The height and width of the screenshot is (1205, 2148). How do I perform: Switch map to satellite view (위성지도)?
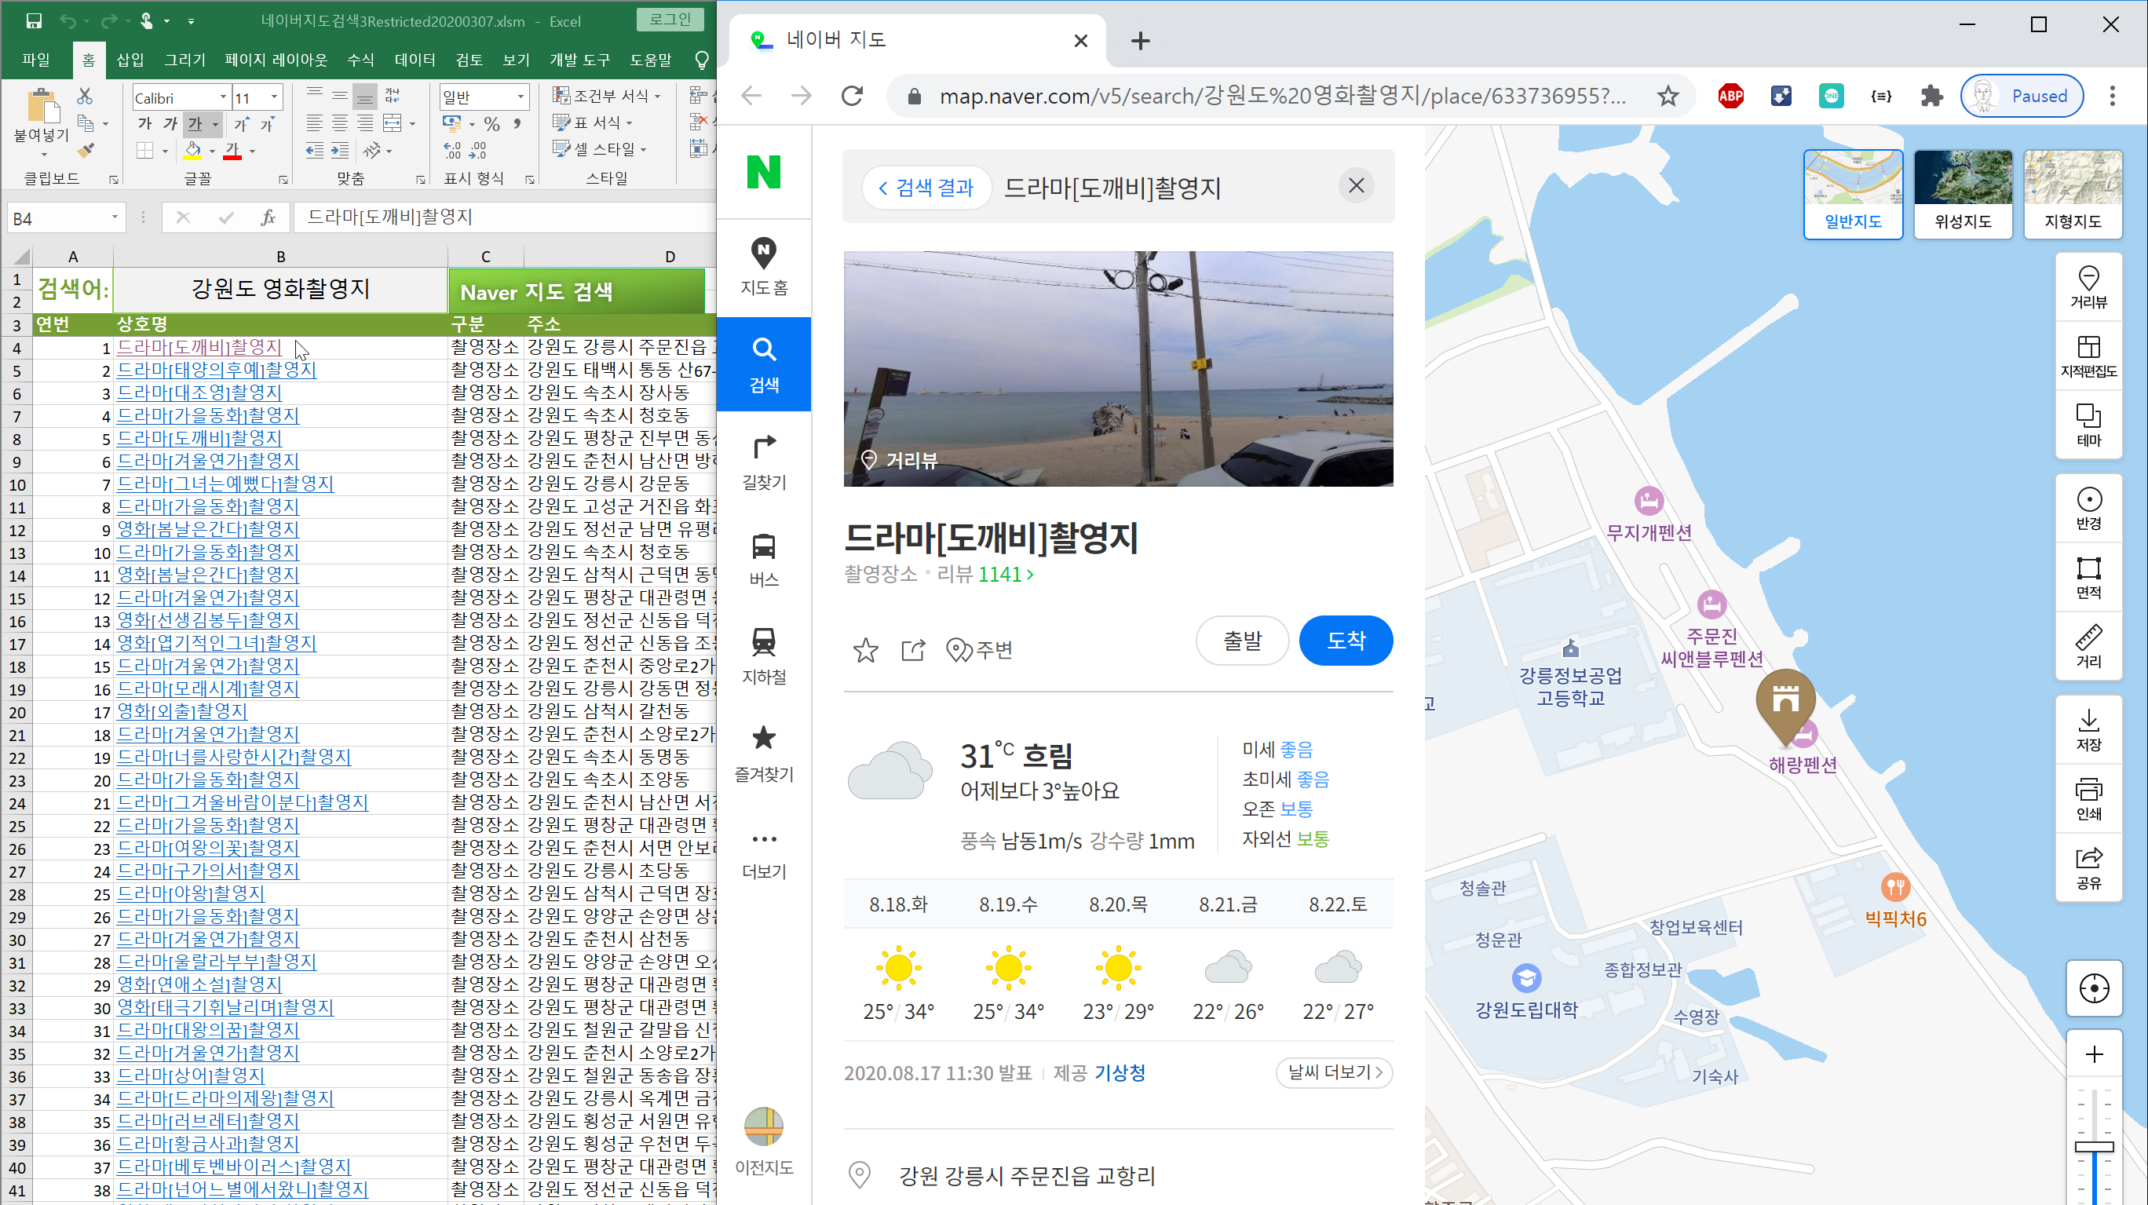coord(1962,193)
